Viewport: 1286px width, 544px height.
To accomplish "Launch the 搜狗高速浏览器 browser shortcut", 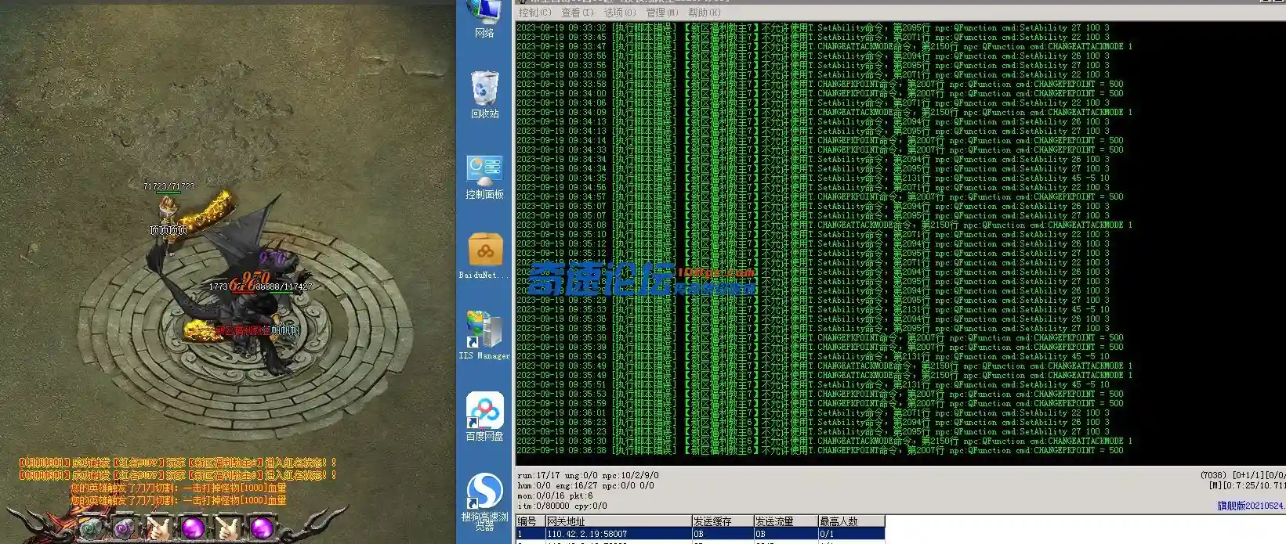I will pos(484,503).
